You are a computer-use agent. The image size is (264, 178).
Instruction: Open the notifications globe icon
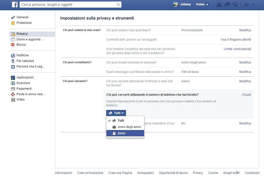[235, 5]
